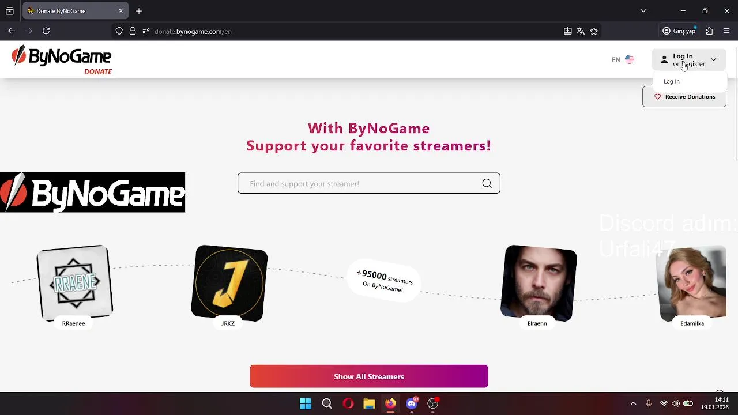Click the ByNoGame Donate logo in header
738x415 pixels.
pyautogui.click(x=62, y=60)
